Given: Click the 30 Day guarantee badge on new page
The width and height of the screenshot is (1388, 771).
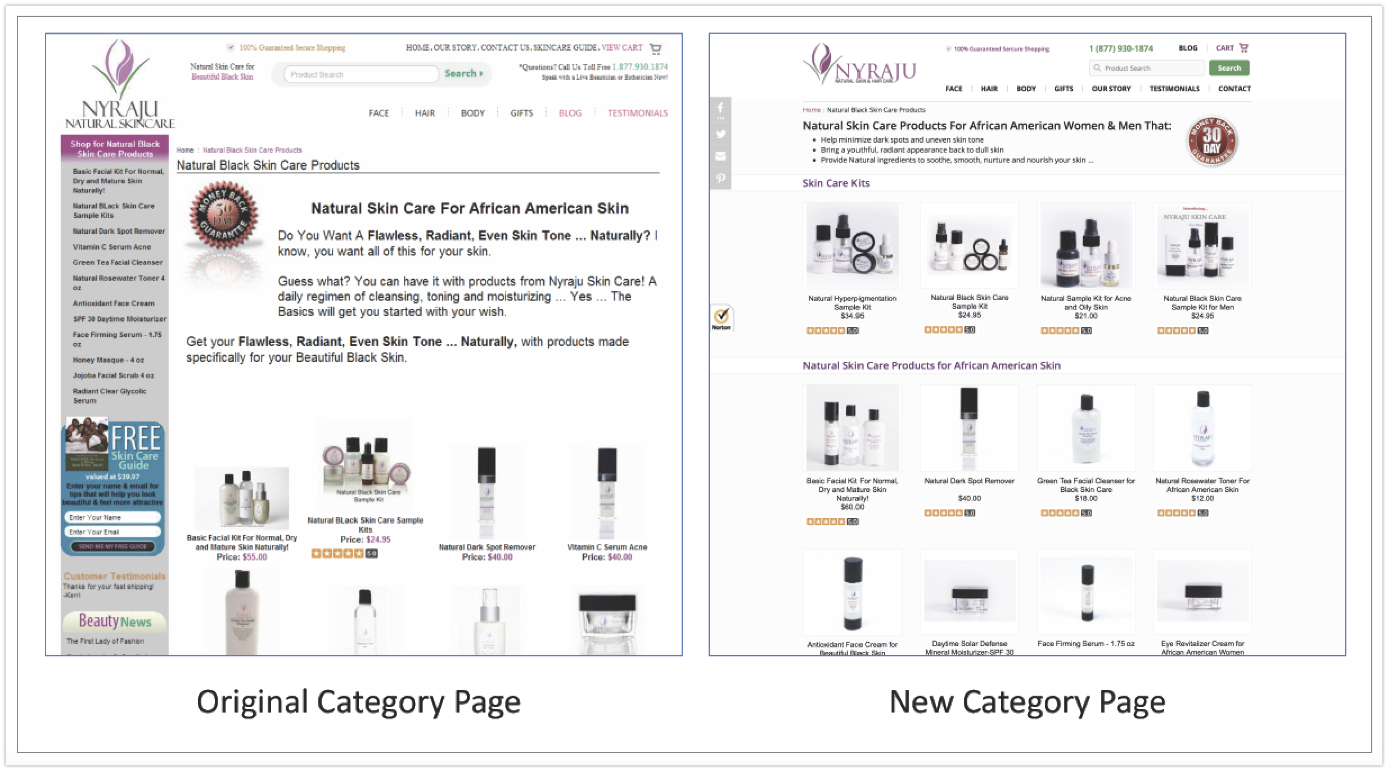Looking at the screenshot, I should pyautogui.click(x=1211, y=141).
